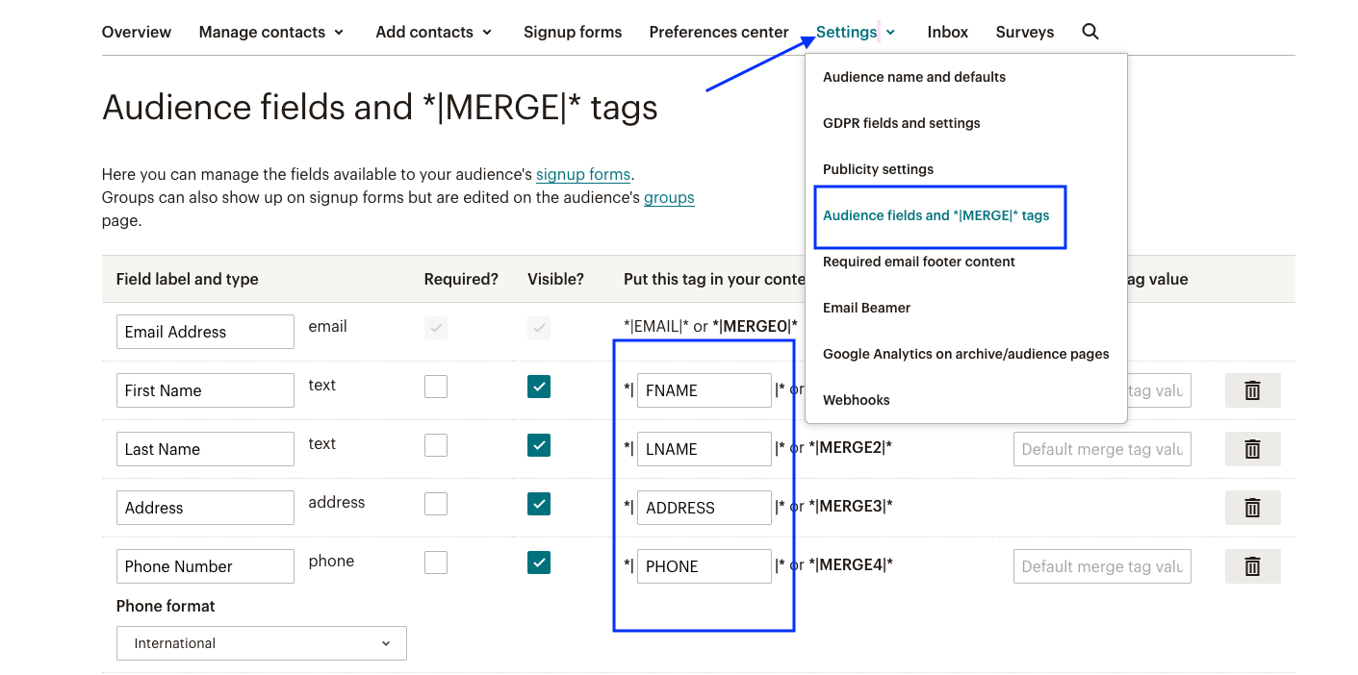Select Webhooks from the Settings menu
The image size is (1358, 675).
point(857,400)
